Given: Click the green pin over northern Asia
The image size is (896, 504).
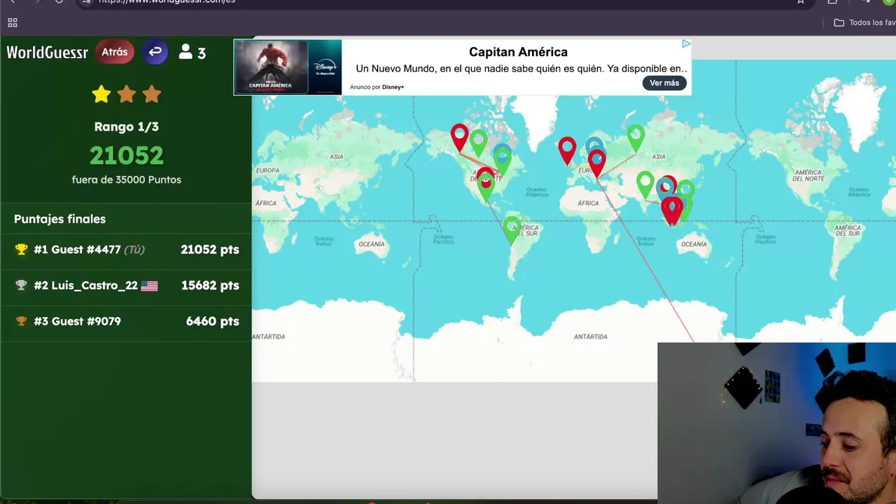Looking at the screenshot, I should 636,138.
